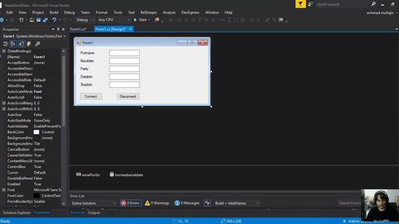Close the Properties panel
The width and height of the screenshot is (399, 224).
coord(64,29)
